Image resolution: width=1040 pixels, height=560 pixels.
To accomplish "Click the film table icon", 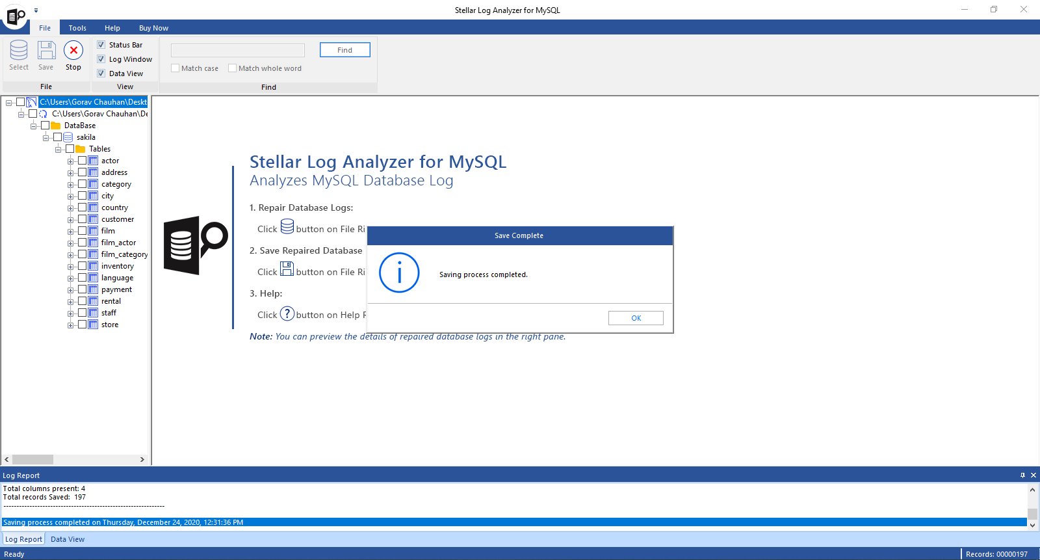I will point(94,231).
